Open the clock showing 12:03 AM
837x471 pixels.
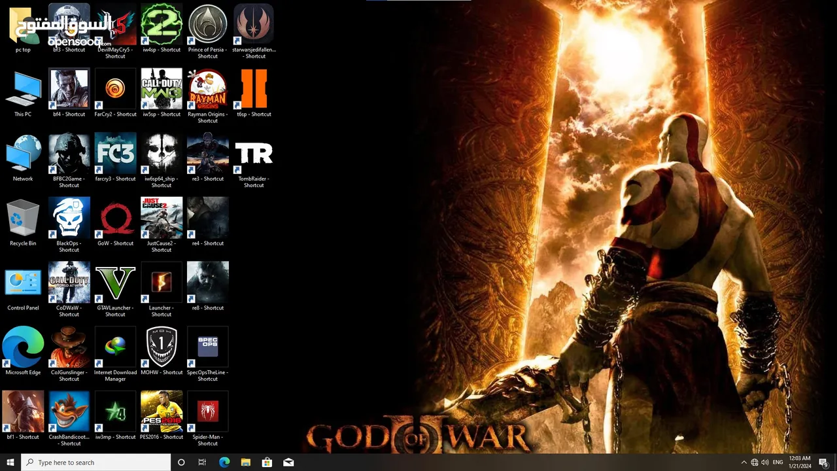click(x=800, y=462)
